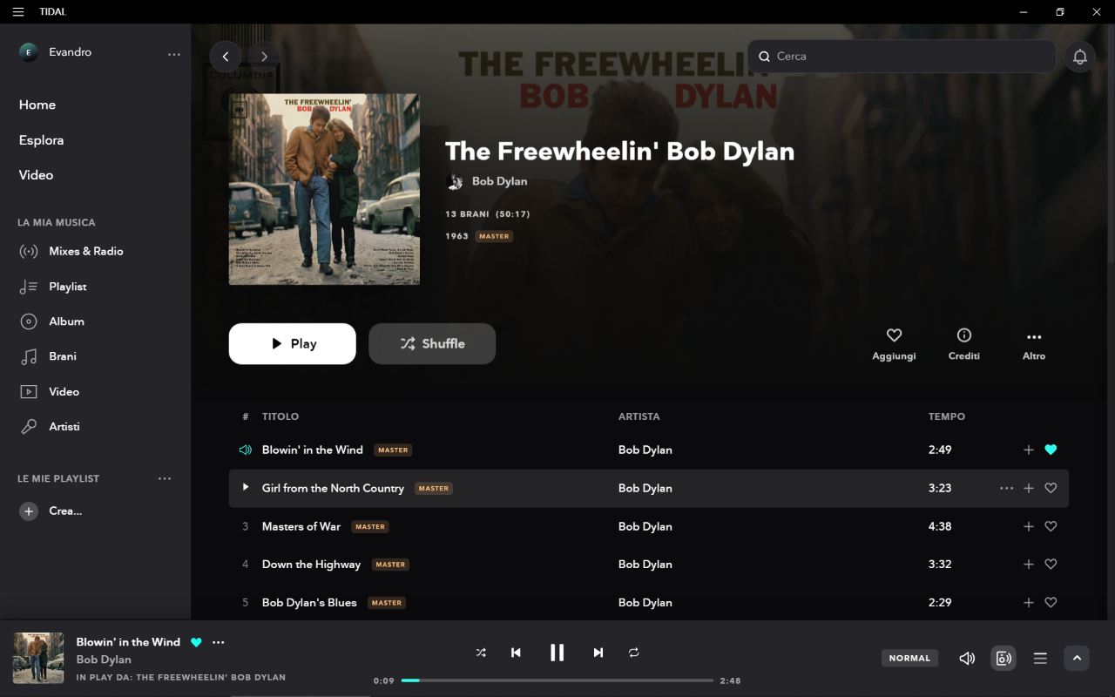Open the notifications bell icon
Viewport: 1115px width, 697px height.
point(1080,57)
